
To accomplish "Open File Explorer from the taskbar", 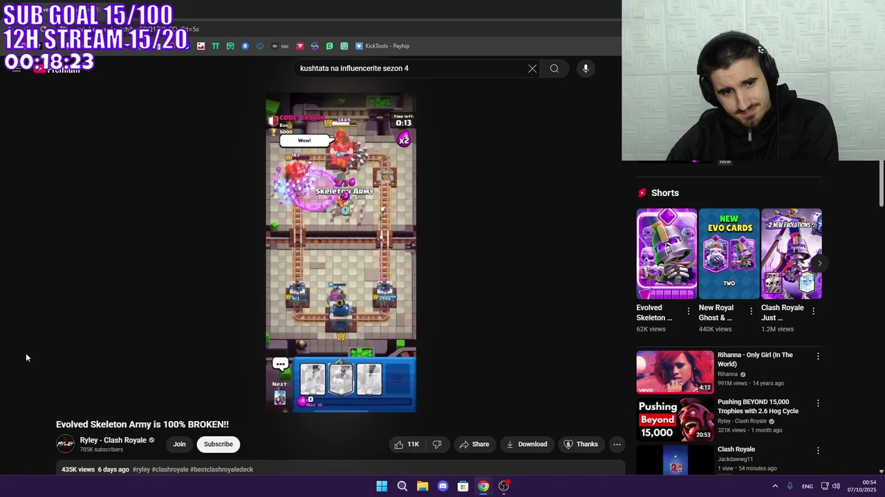I will click(x=422, y=486).
